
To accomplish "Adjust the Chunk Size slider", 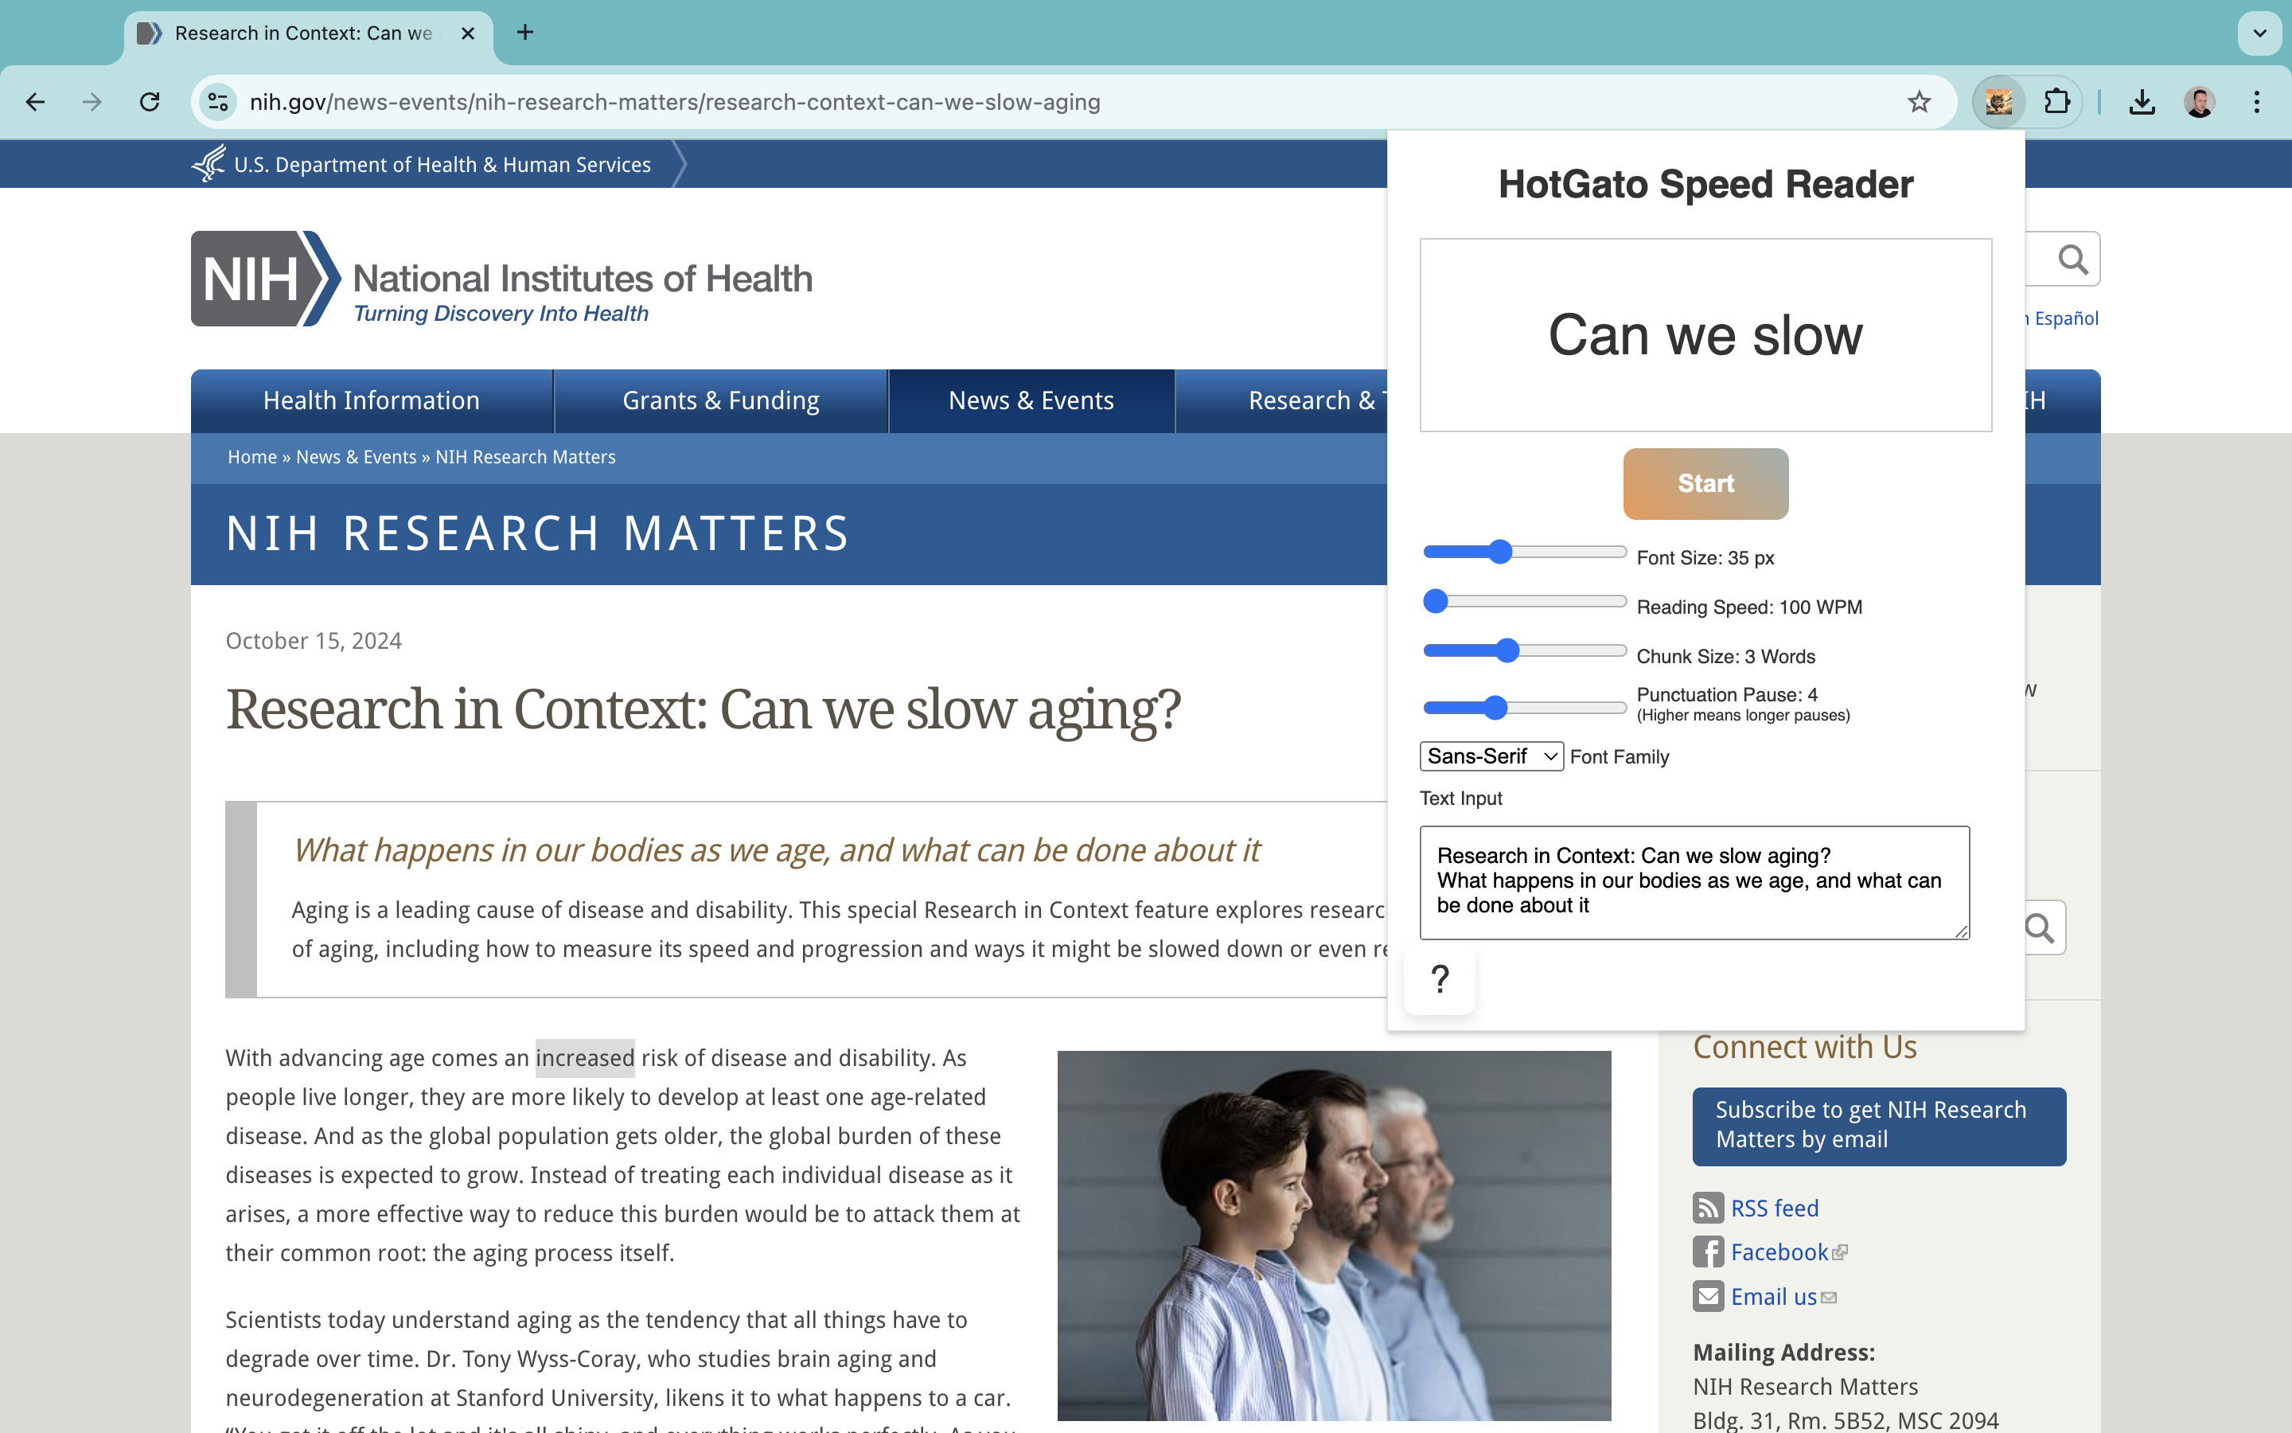I will pos(1525,650).
